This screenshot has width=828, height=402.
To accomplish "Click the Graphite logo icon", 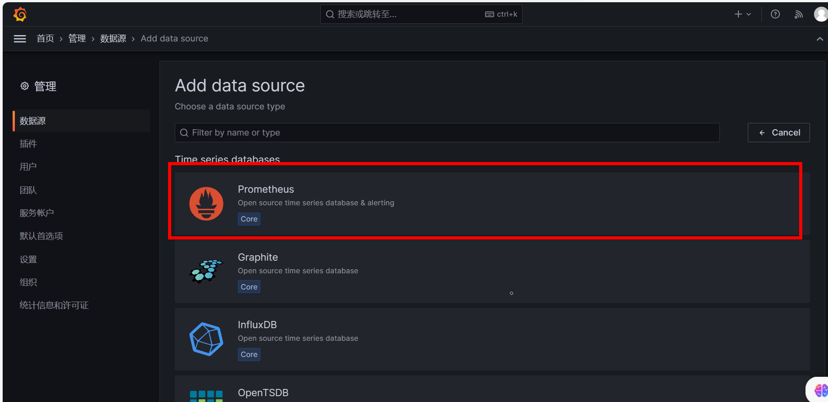I will point(206,271).
